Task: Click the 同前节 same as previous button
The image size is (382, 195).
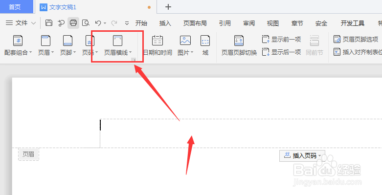Action: [x=315, y=45]
